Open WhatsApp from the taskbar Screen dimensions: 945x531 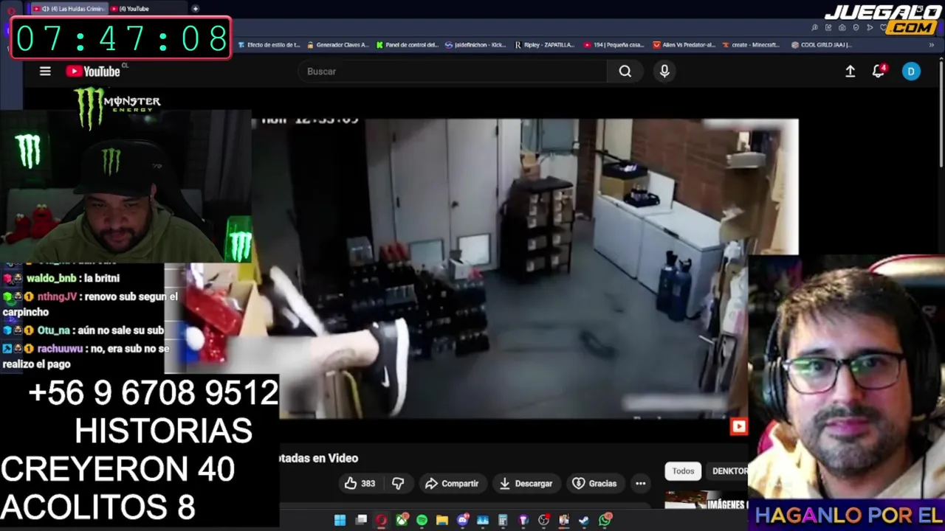pyautogui.click(x=605, y=520)
